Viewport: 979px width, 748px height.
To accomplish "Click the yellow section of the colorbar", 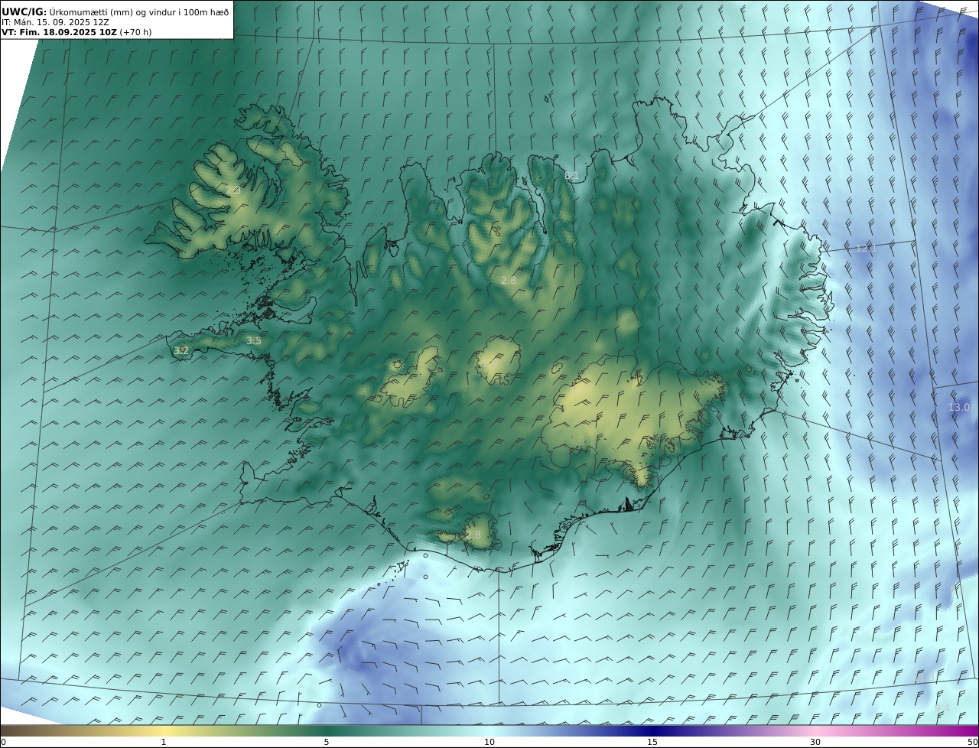I will [x=164, y=730].
